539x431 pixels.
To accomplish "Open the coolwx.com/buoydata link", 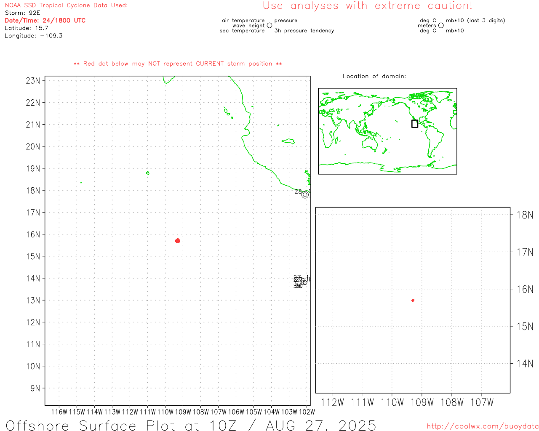I will [483, 426].
